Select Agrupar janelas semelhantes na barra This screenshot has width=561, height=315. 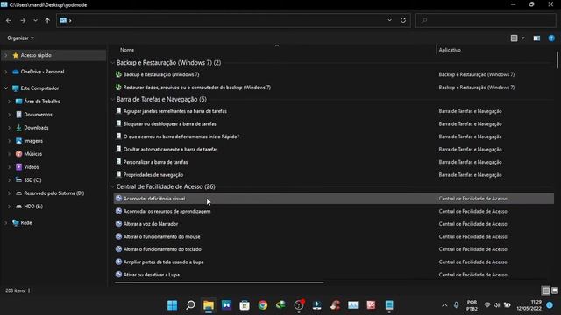175,111
